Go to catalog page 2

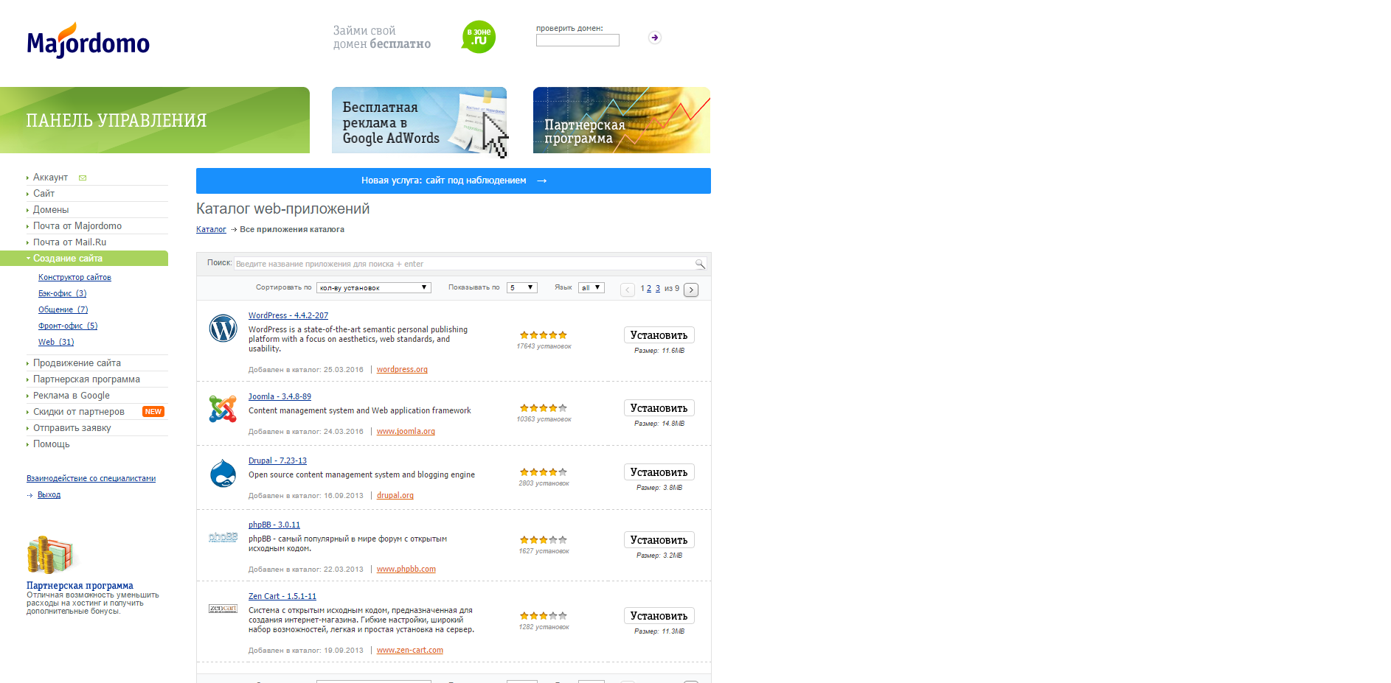(649, 289)
